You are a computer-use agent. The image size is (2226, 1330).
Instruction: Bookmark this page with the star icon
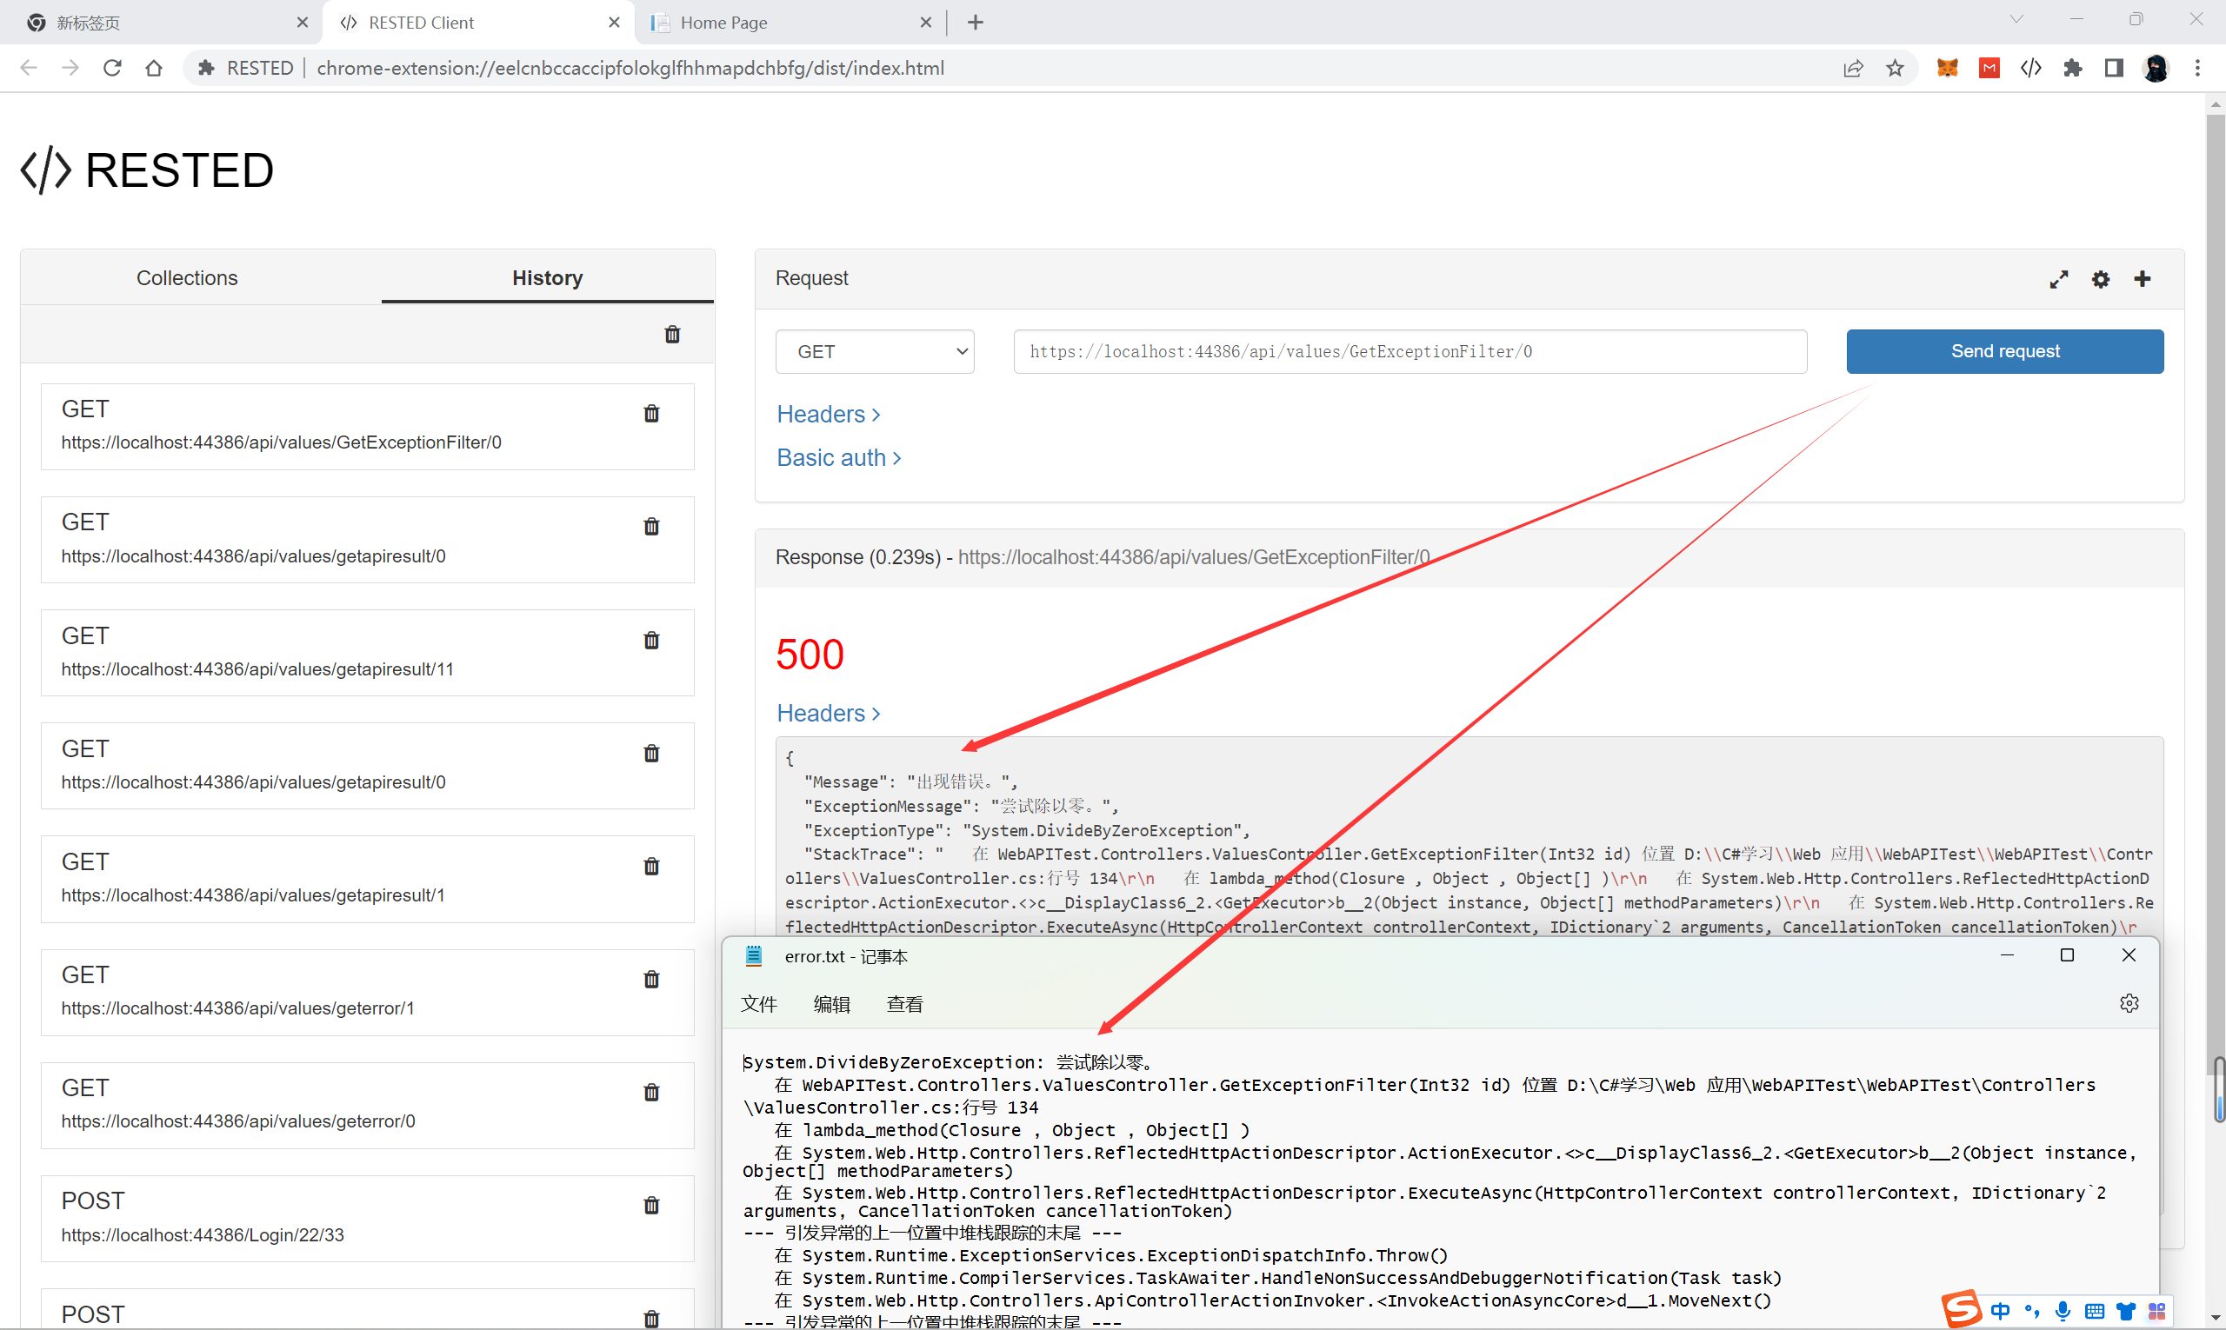[1895, 68]
